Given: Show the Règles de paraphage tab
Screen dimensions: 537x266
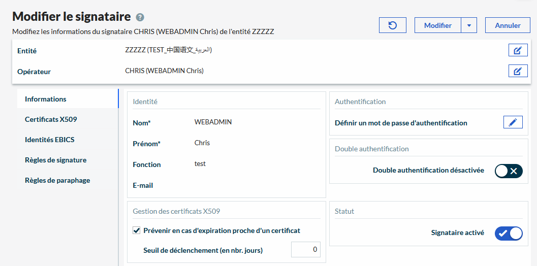Looking at the screenshot, I should [x=57, y=180].
